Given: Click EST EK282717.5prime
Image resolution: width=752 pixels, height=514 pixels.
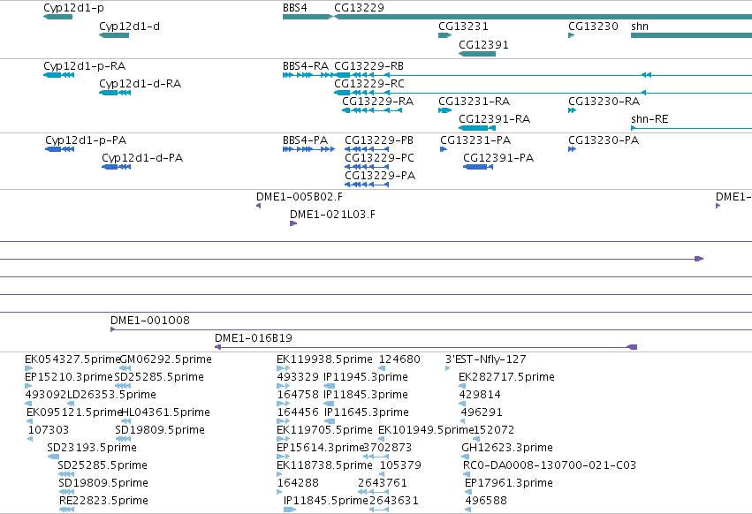Looking at the screenshot, I should pyautogui.click(x=461, y=386).
